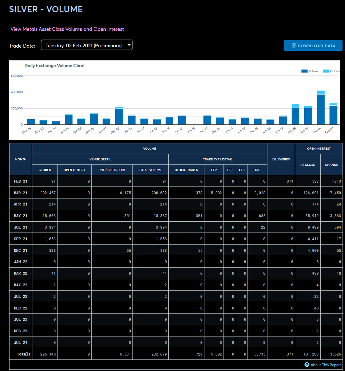Click the 126,091 open interest value
Viewport: 345px width, 371px height.
311,193
